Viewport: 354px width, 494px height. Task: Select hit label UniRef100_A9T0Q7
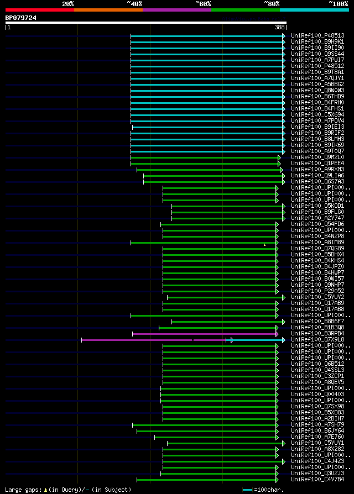[x=317, y=151]
